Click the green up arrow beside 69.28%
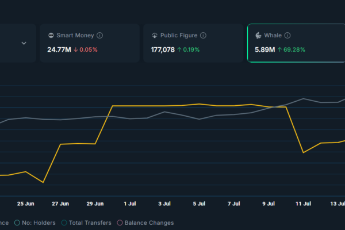The height and width of the screenshot is (230, 345). 279,49
